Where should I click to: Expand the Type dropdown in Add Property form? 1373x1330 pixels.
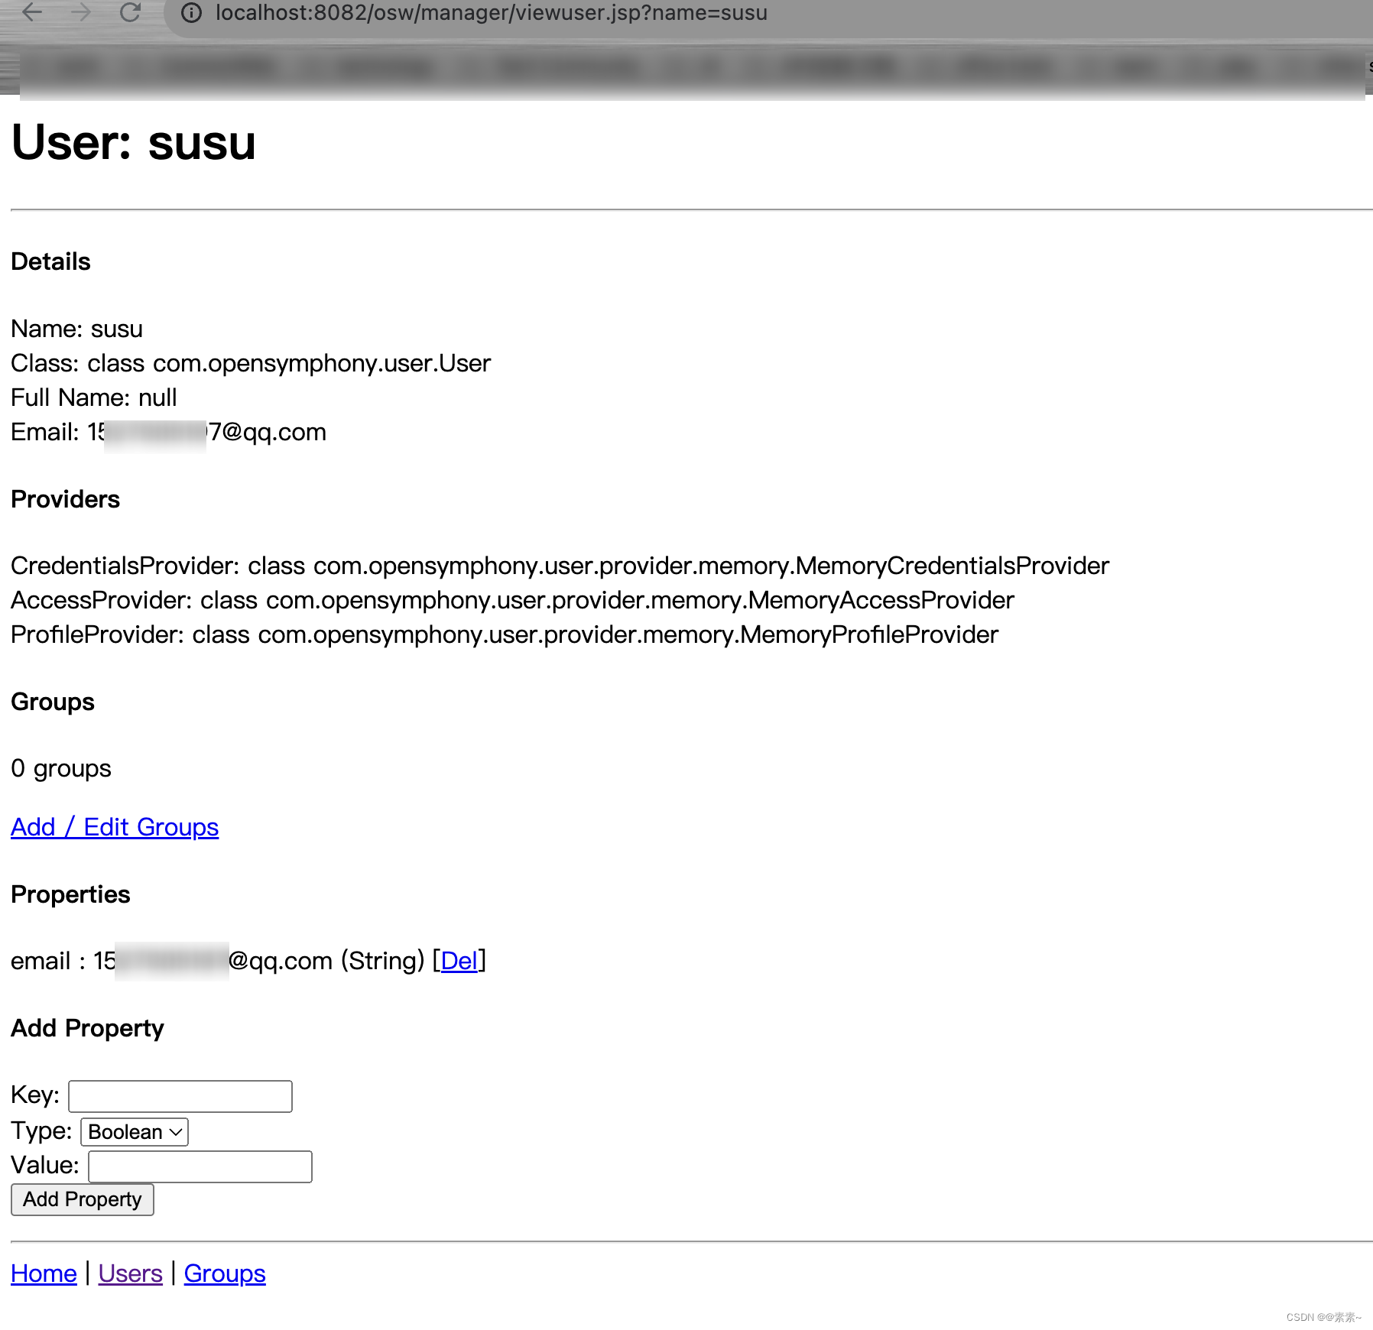133,1131
